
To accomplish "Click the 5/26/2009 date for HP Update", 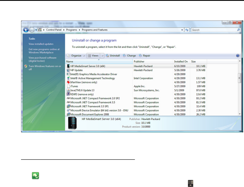I will click(180, 70).
